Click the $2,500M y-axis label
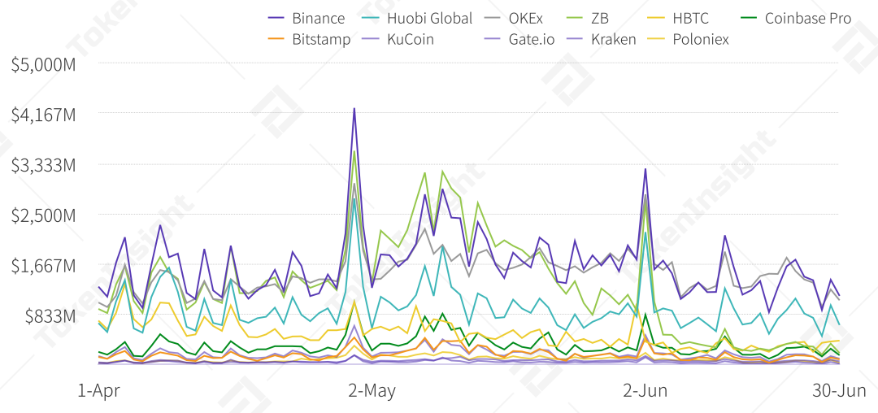 (x=43, y=215)
